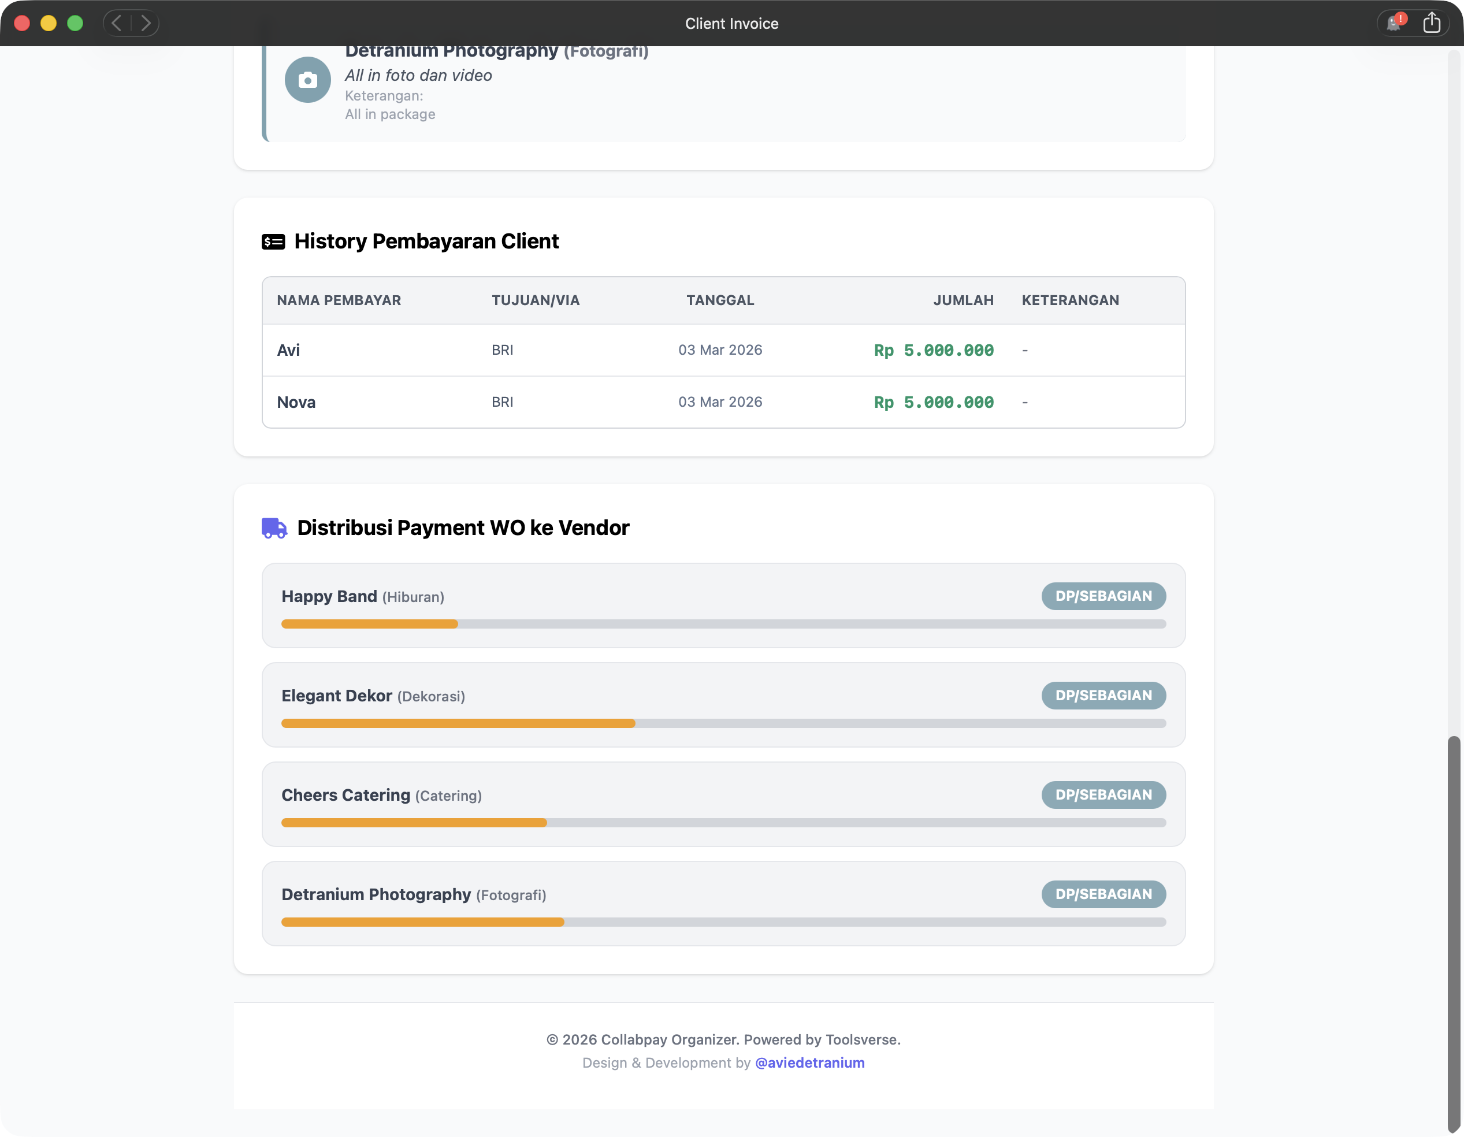Click the TANGGAL column header
This screenshot has height=1137, width=1464.
coord(720,300)
